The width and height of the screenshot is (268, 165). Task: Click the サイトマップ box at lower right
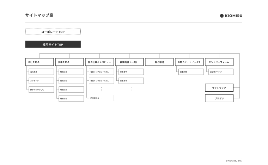click(219, 87)
